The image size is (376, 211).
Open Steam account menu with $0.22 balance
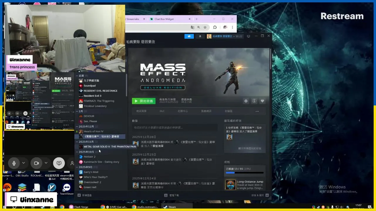pos(225,36)
